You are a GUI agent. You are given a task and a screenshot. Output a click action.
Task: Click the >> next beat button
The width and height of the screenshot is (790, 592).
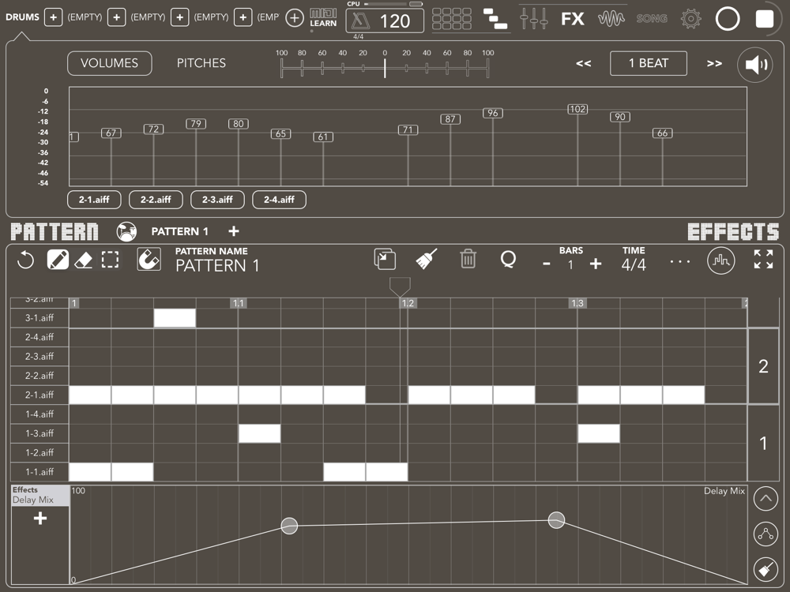click(x=714, y=63)
